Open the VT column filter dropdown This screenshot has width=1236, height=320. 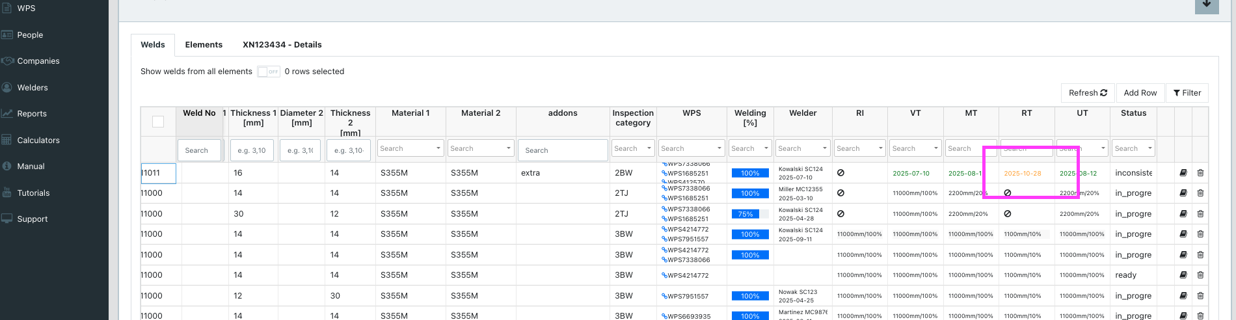915,148
